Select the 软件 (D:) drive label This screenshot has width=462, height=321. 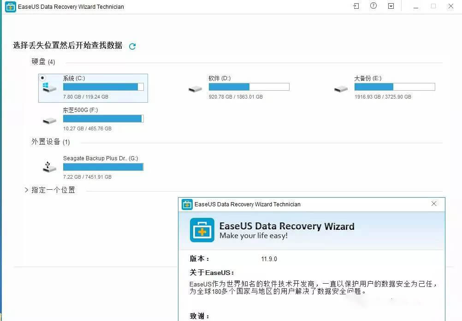tap(219, 78)
